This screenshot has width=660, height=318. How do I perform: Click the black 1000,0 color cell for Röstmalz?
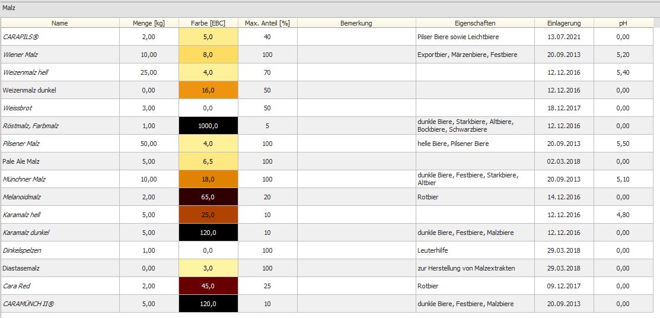coord(208,126)
